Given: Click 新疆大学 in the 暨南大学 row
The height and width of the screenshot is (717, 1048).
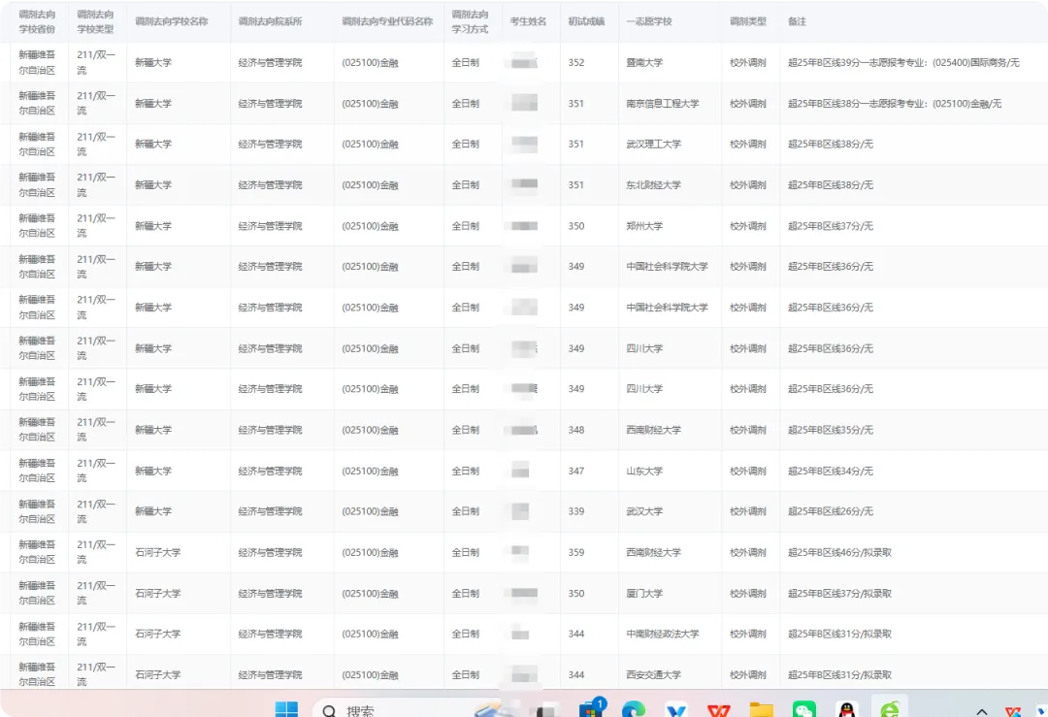Looking at the screenshot, I should (153, 63).
